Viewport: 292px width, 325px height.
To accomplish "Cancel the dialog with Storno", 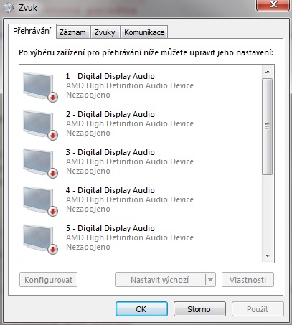I will tap(199, 309).
